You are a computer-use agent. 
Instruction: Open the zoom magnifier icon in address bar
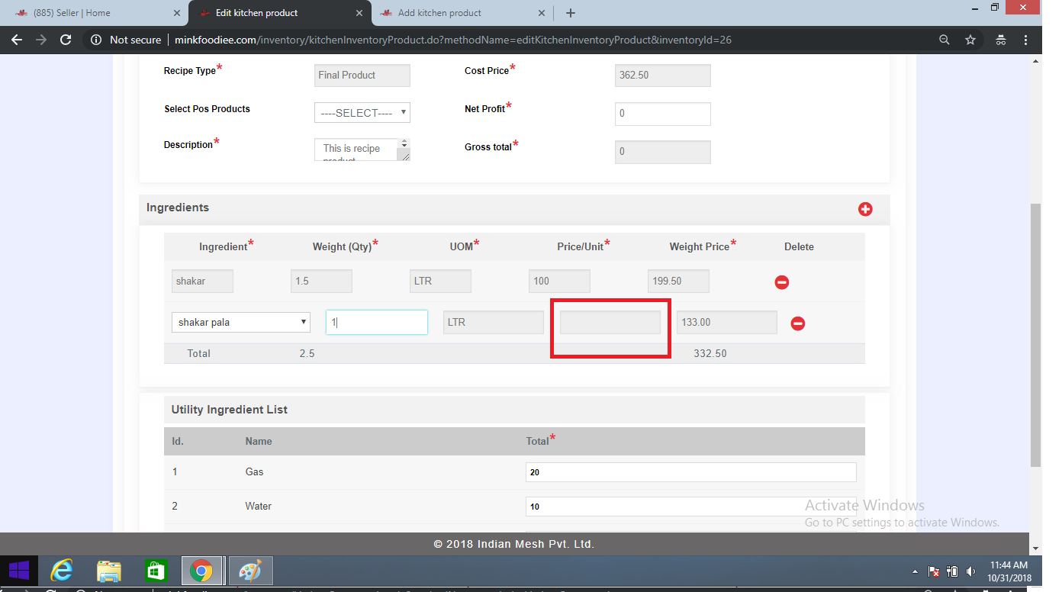945,40
